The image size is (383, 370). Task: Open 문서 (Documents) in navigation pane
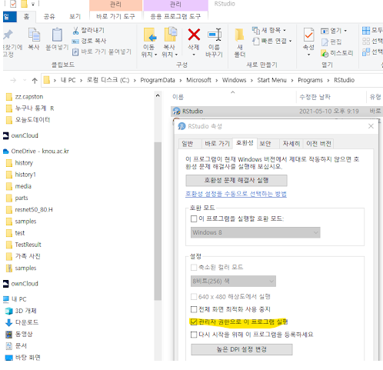point(21,346)
